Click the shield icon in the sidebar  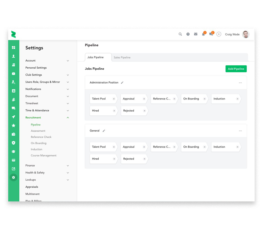pos(13,142)
